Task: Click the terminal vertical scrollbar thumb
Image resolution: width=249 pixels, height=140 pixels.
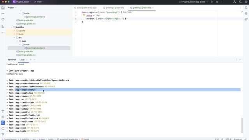Action: (242, 125)
